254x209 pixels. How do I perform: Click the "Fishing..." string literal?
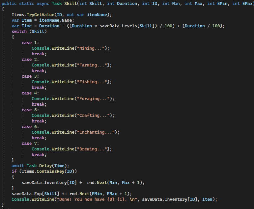[x=92, y=82]
